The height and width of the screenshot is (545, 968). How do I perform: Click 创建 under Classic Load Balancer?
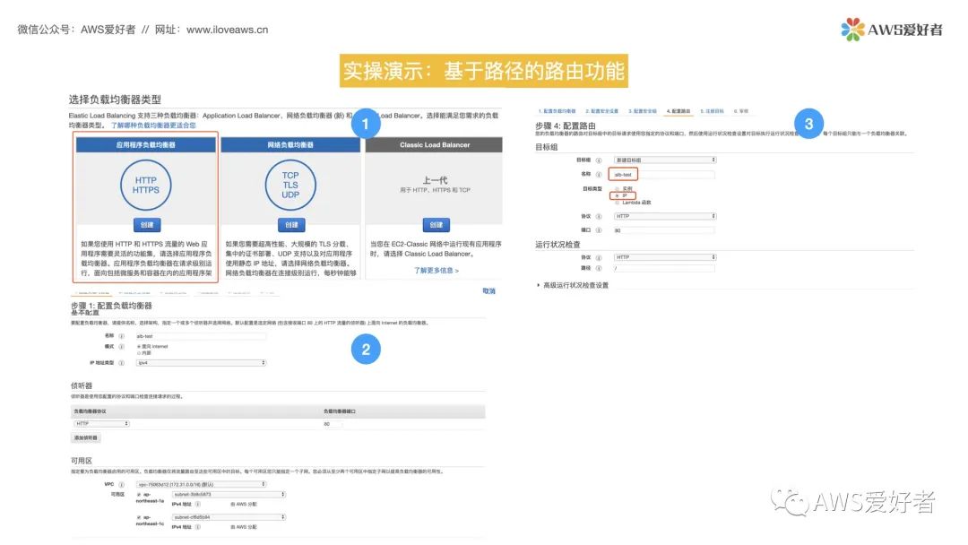pos(436,225)
